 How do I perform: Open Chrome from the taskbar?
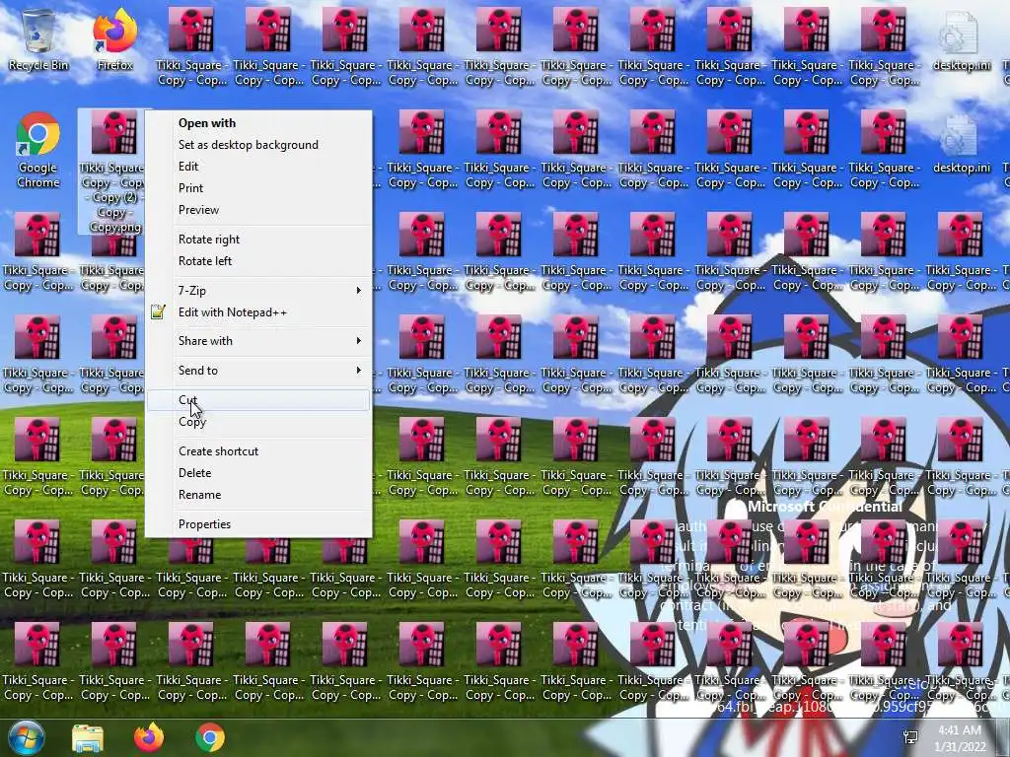click(x=210, y=737)
